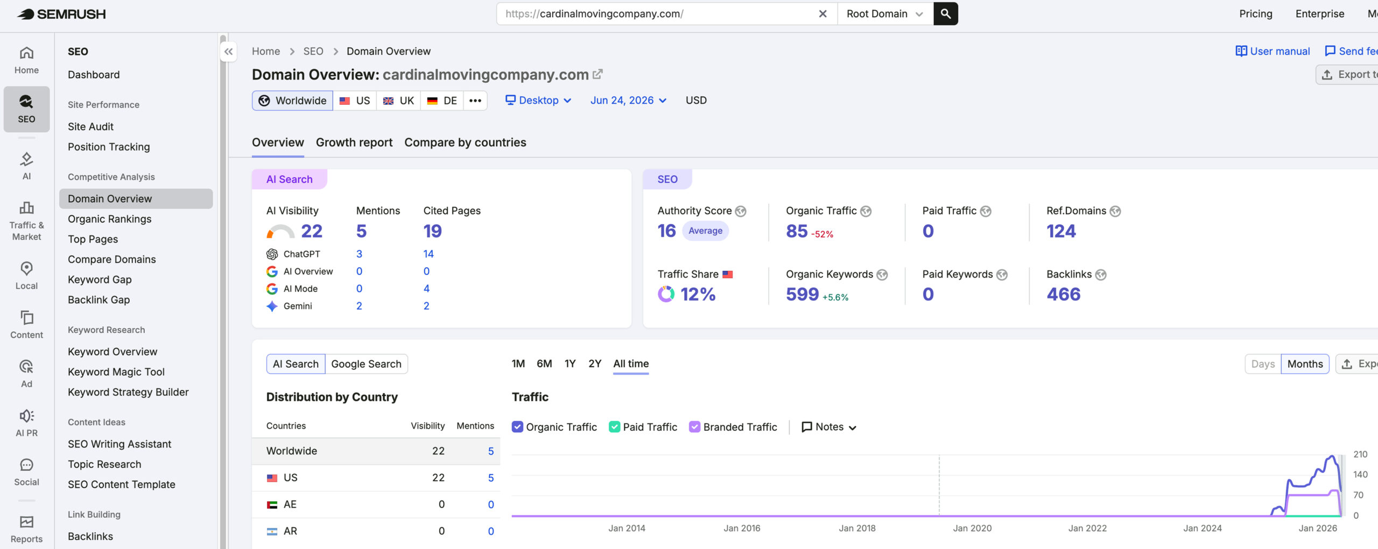Open Local section in left rail
This screenshot has height=549, width=1378.
click(26, 275)
